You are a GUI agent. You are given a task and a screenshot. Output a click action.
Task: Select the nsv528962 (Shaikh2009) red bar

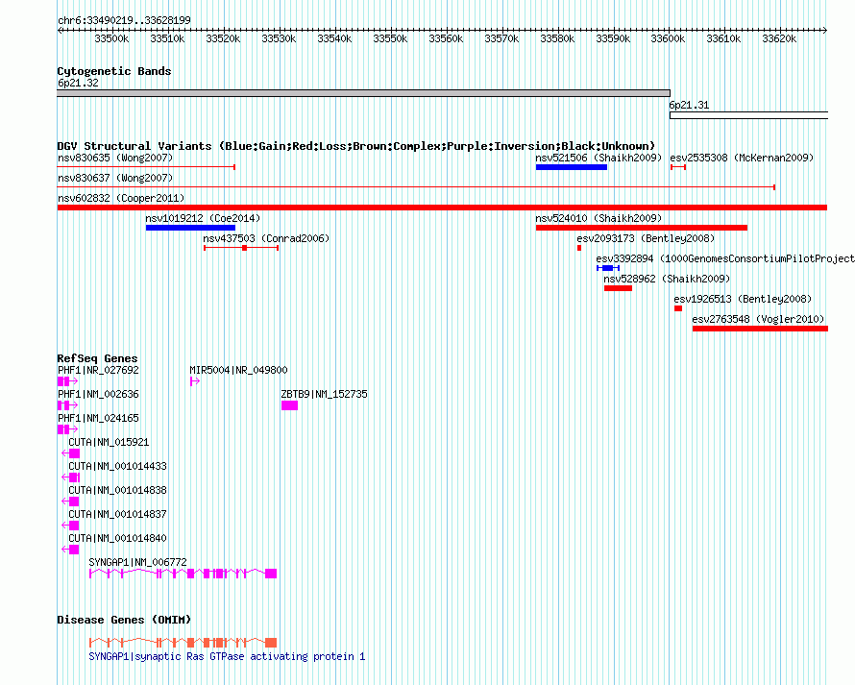point(618,288)
